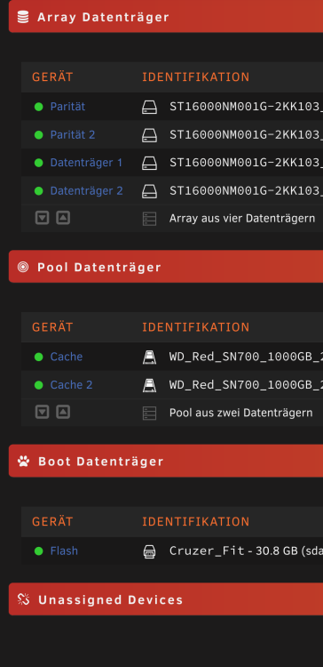Image resolution: width=323 pixels, height=667 pixels.
Task: Click 'Array aus vier Datenträgern' summary text
Action: pyautogui.click(x=242, y=218)
